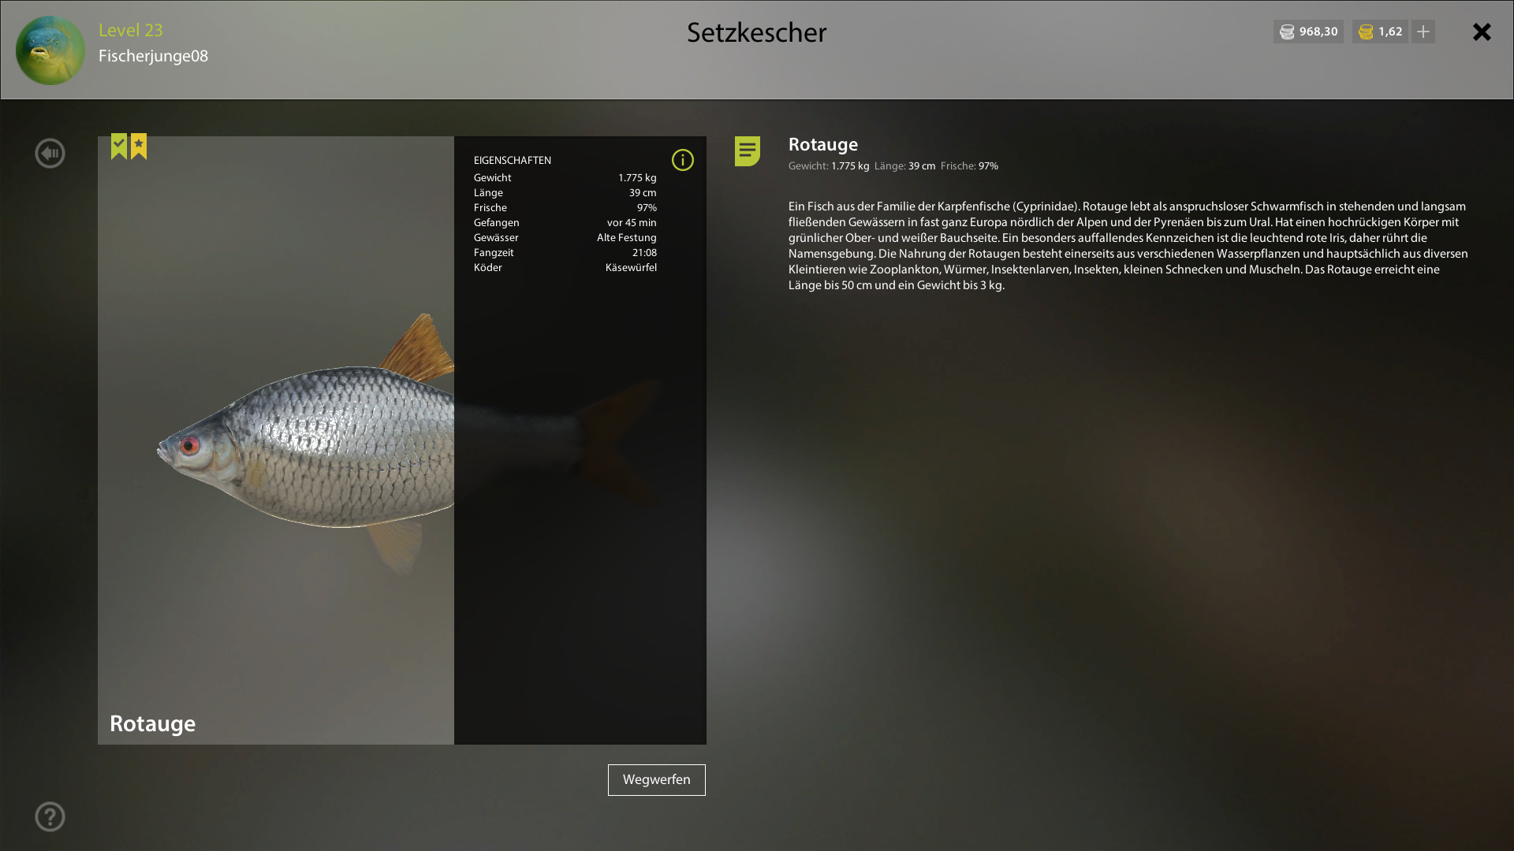Select the green checkmark bookmark badge

pyautogui.click(x=119, y=146)
